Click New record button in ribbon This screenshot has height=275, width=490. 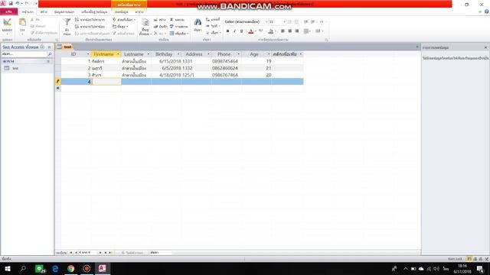[160, 20]
